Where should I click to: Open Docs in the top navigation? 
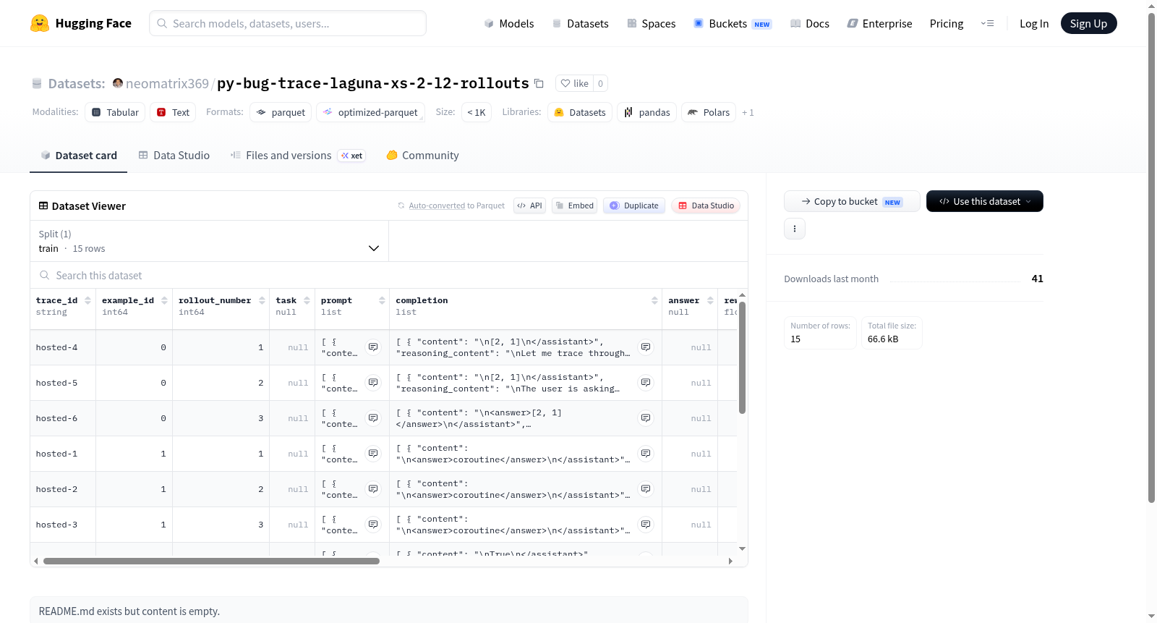809,23
